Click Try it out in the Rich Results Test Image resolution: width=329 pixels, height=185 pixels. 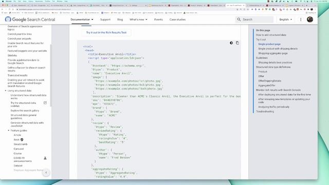[x=106, y=32]
